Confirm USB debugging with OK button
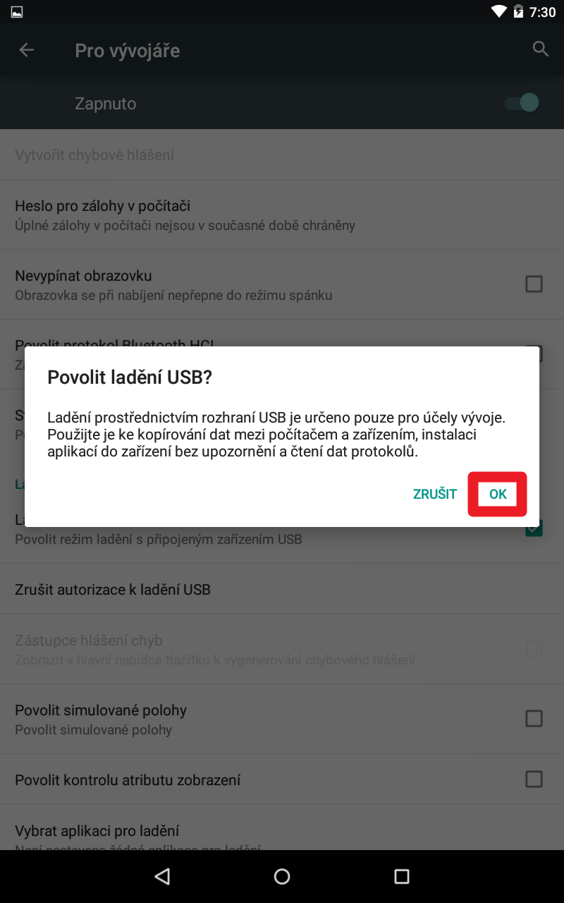 (498, 494)
